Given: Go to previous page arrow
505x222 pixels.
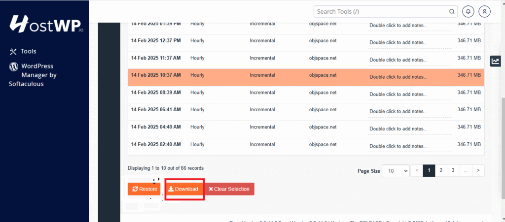Looking at the screenshot, I should [x=417, y=170].
